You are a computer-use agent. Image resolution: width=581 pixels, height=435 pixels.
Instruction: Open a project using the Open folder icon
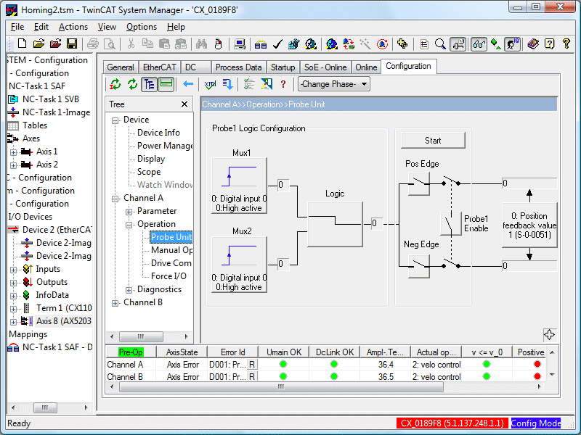[38, 42]
